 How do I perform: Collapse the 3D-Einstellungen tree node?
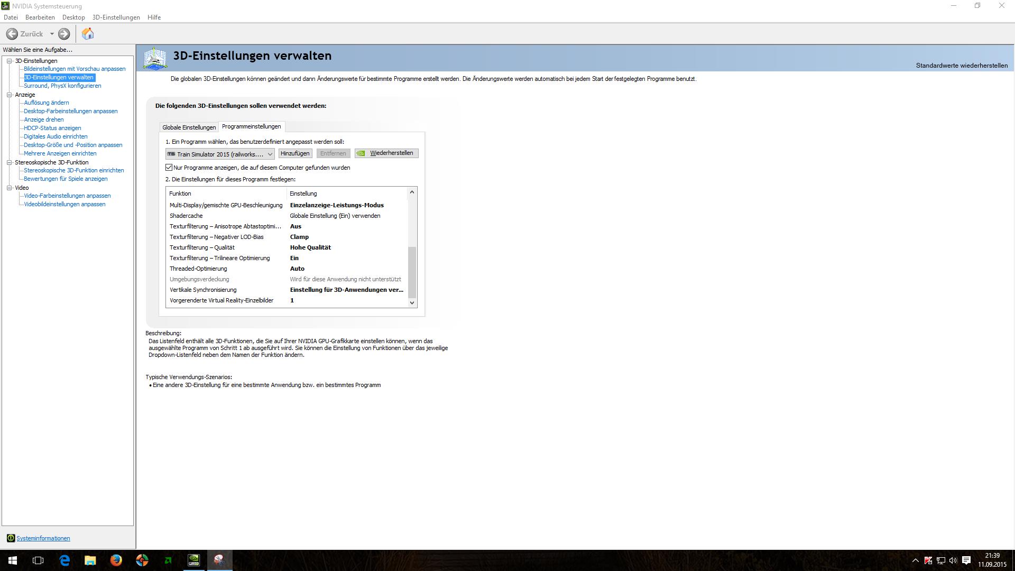(x=10, y=61)
